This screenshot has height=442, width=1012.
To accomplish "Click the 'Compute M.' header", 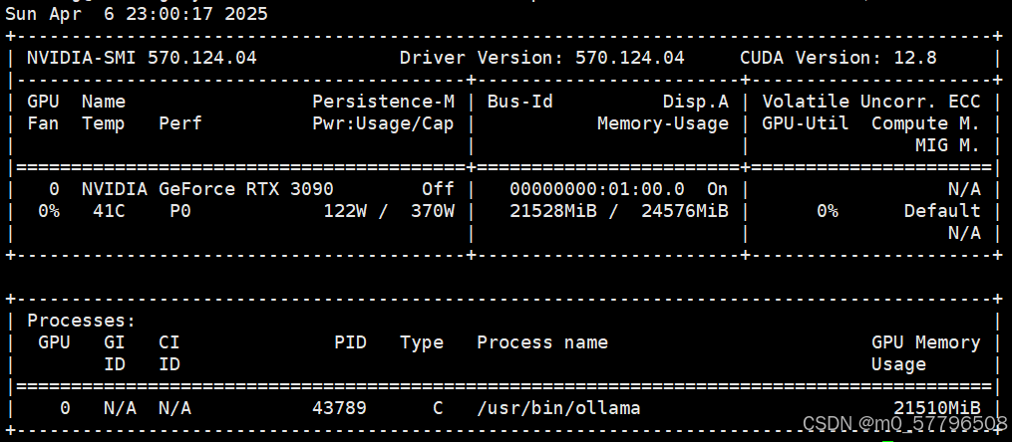I will (926, 123).
